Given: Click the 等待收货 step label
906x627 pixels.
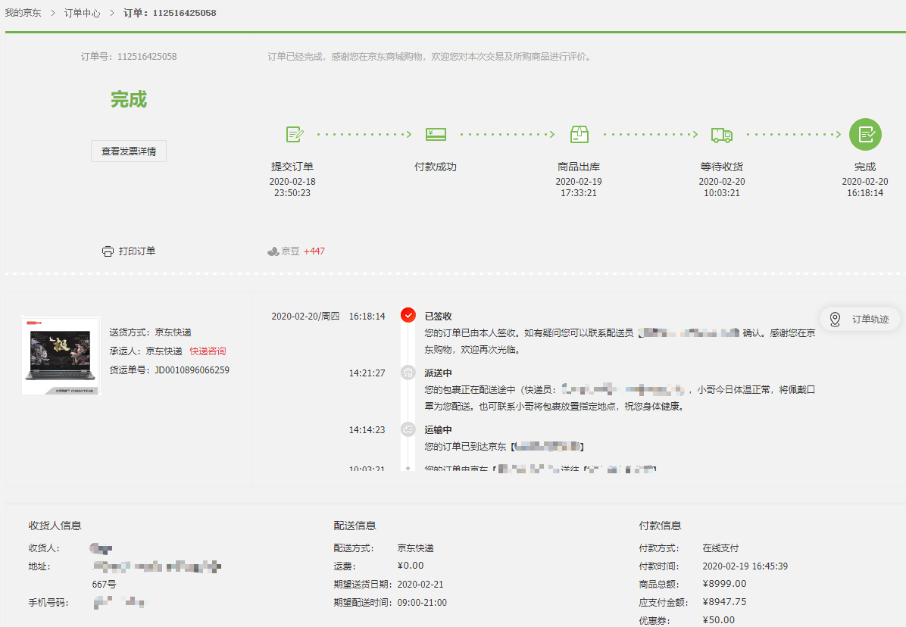Looking at the screenshot, I should tap(722, 167).
